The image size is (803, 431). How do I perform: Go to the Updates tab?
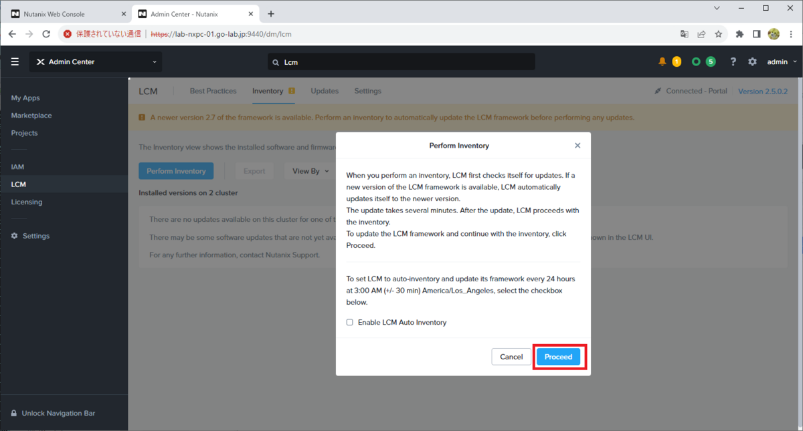[x=325, y=91]
